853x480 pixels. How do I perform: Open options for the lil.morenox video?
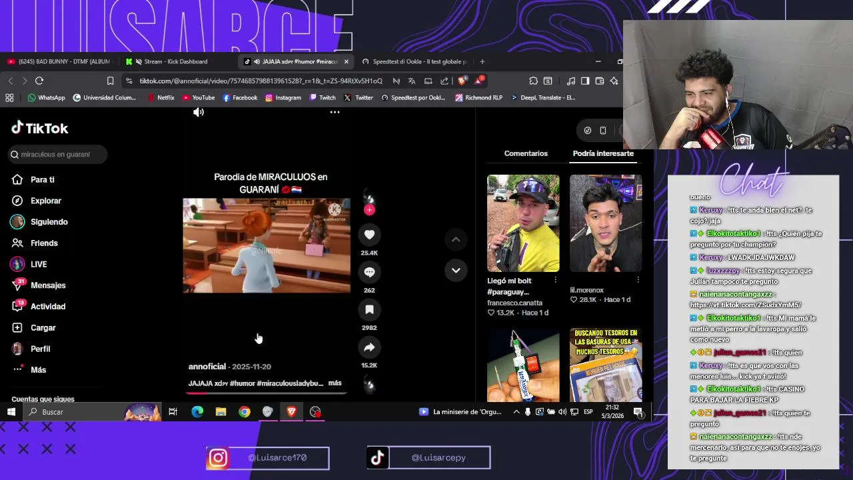(x=638, y=280)
